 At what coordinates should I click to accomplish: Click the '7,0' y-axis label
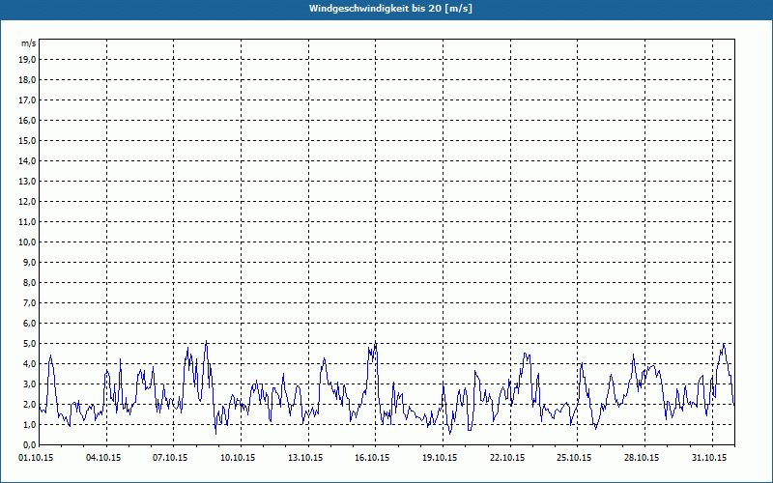[x=29, y=302]
